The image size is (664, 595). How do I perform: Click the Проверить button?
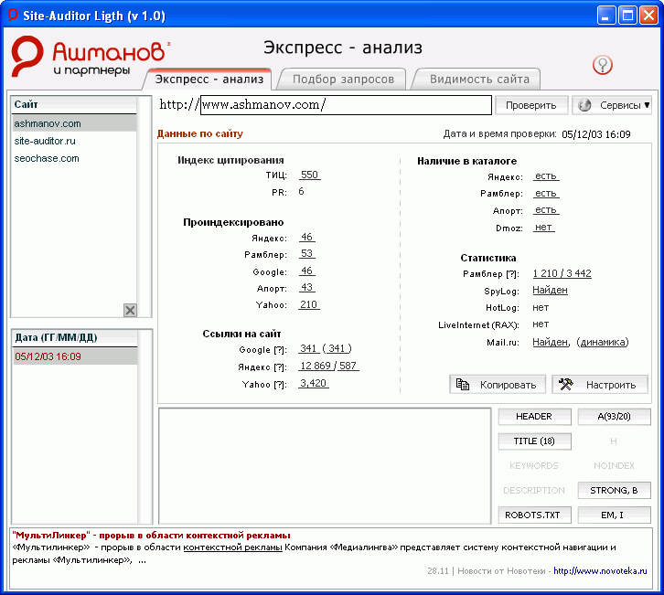tap(531, 105)
